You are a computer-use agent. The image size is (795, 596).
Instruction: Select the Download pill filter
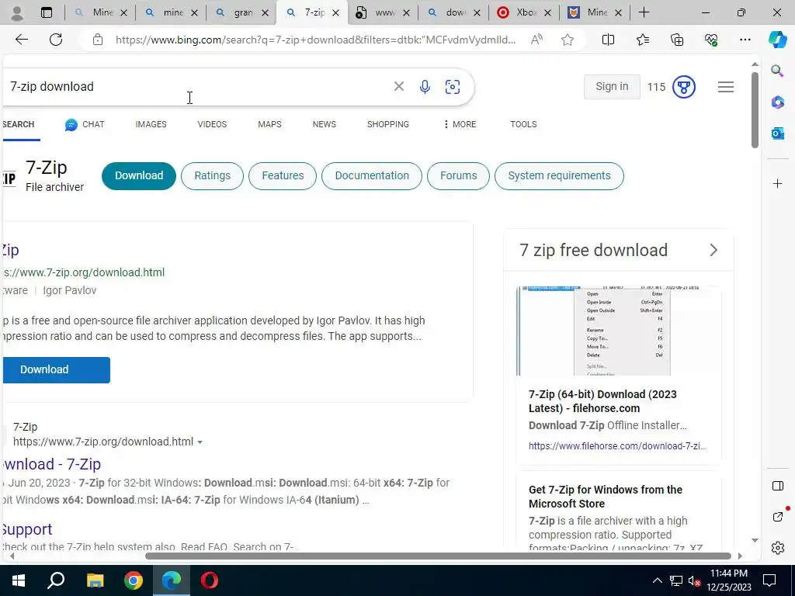[x=139, y=176]
